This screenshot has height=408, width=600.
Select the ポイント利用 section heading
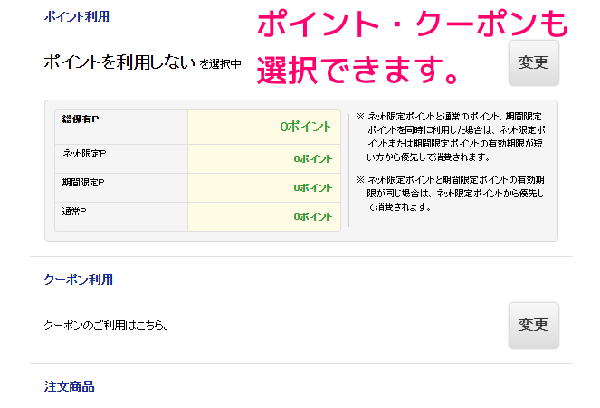coord(77,16)
